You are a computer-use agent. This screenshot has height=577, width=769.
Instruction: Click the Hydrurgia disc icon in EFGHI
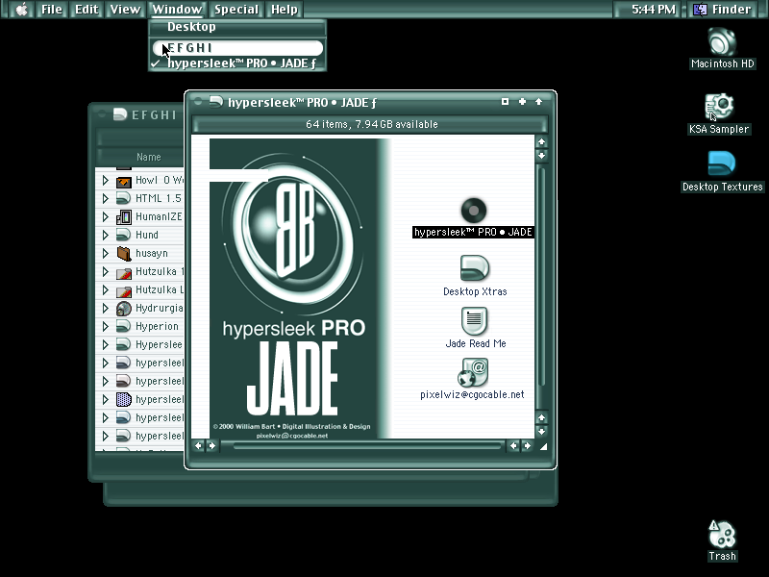pos(124,309)
